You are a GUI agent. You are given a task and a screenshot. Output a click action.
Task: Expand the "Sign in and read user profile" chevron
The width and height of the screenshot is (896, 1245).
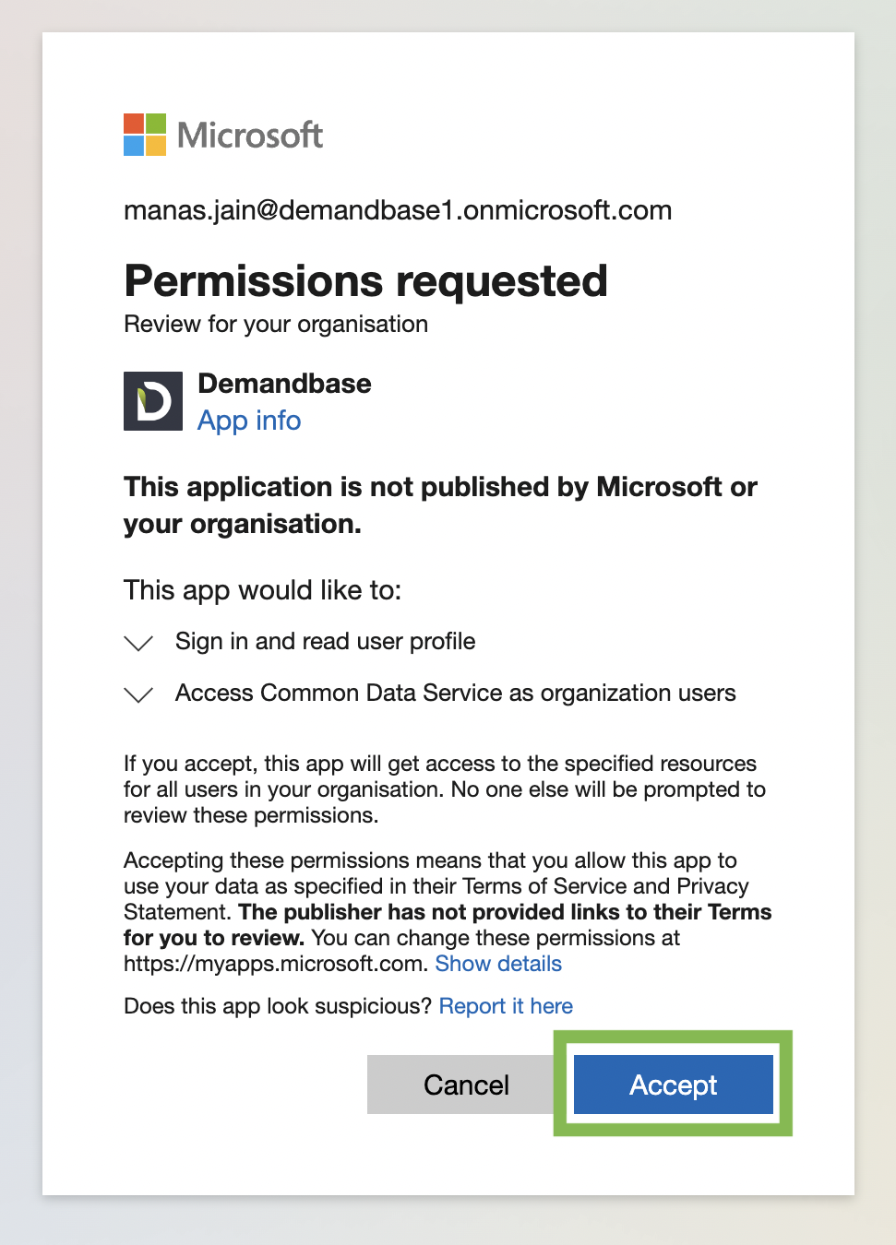pos(138,643)
